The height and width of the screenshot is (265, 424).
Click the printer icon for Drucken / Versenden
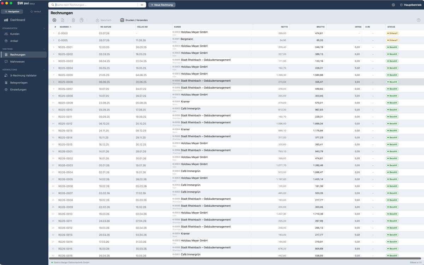122,20
